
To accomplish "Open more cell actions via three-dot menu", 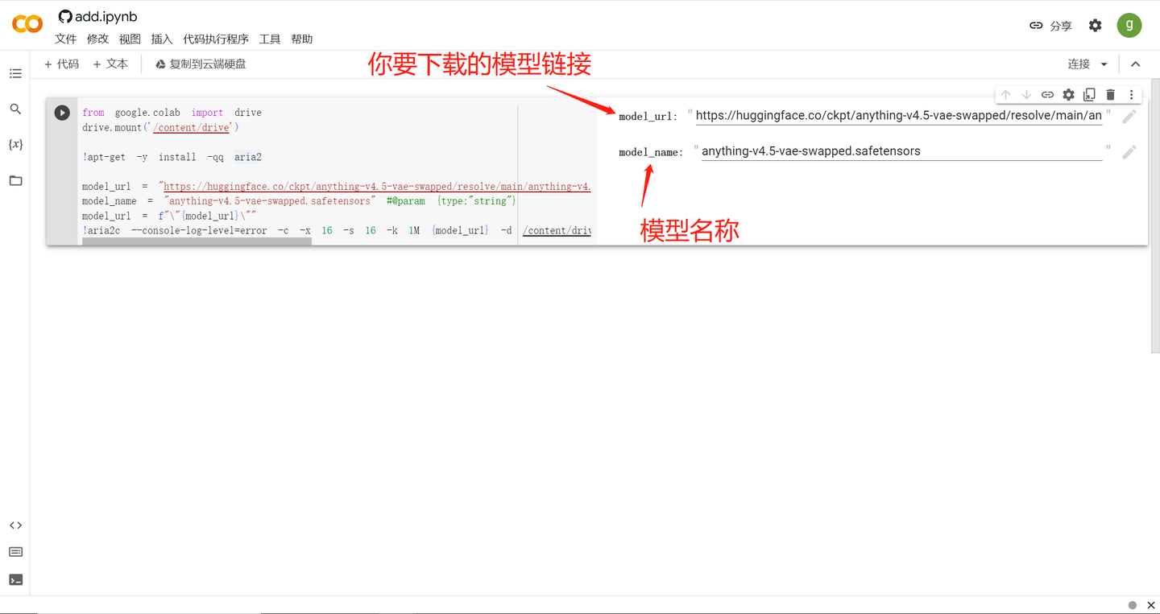I will point(1131,94).
